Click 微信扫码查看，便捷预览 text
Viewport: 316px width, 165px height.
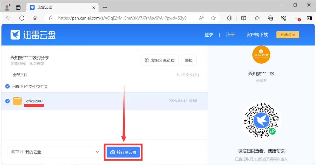(x=261, y=151)
